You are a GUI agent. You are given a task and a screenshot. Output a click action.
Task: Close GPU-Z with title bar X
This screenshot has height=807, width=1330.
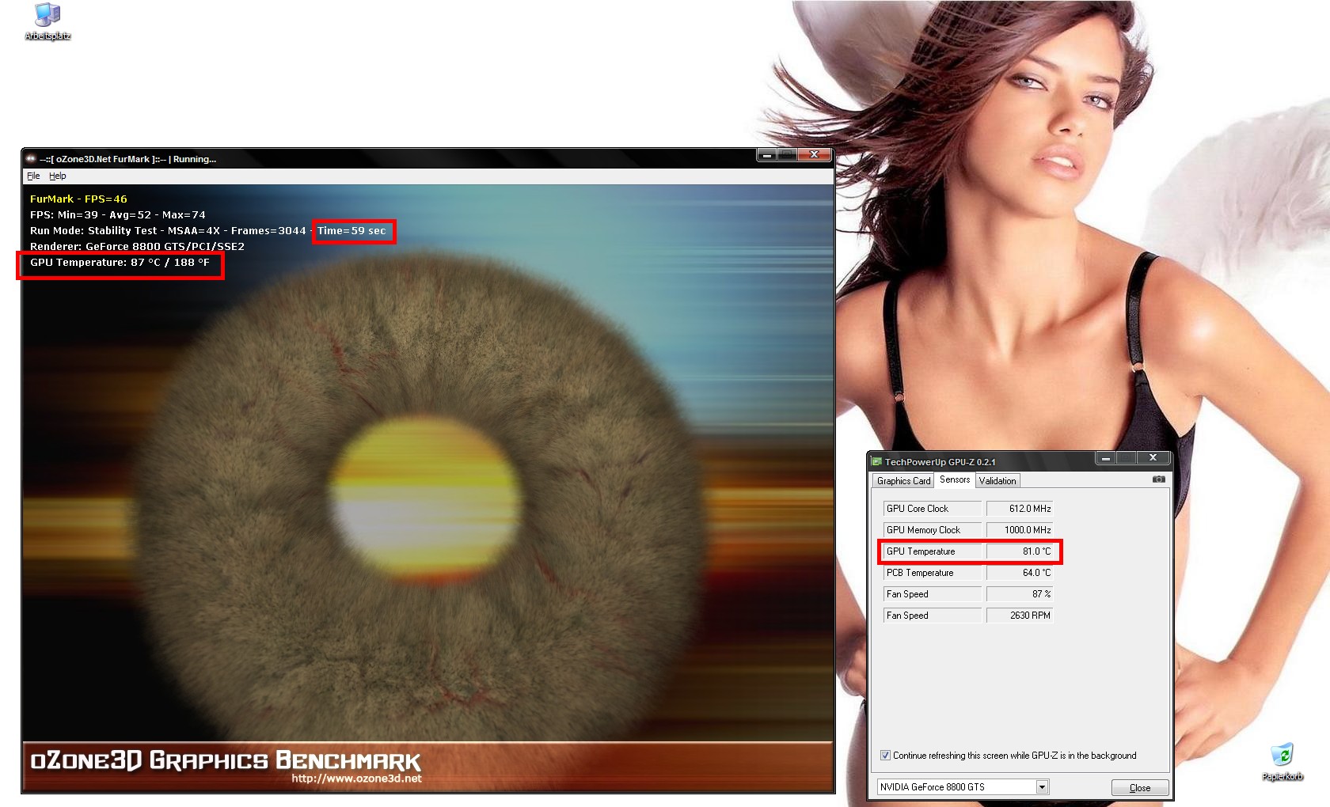click(x=1153, y=458)
